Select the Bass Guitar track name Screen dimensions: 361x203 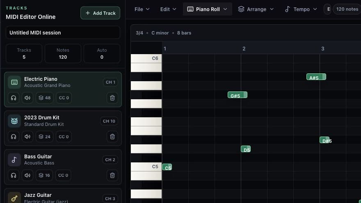point(38,157)
